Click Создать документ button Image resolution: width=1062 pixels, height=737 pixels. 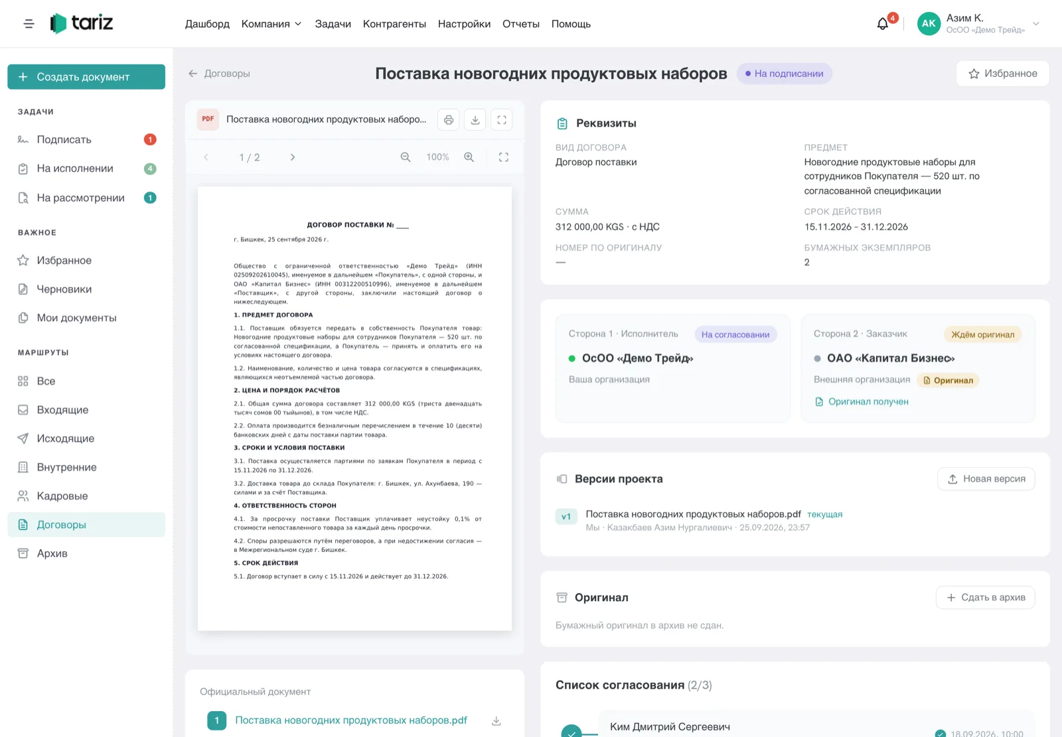tap(86, 77)
